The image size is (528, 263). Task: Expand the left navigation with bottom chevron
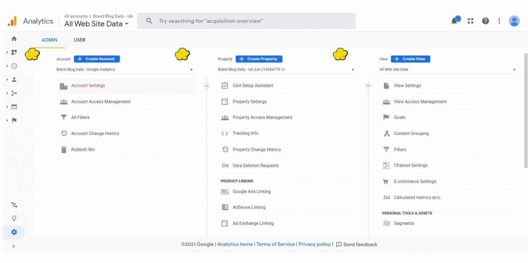[13, 246]
